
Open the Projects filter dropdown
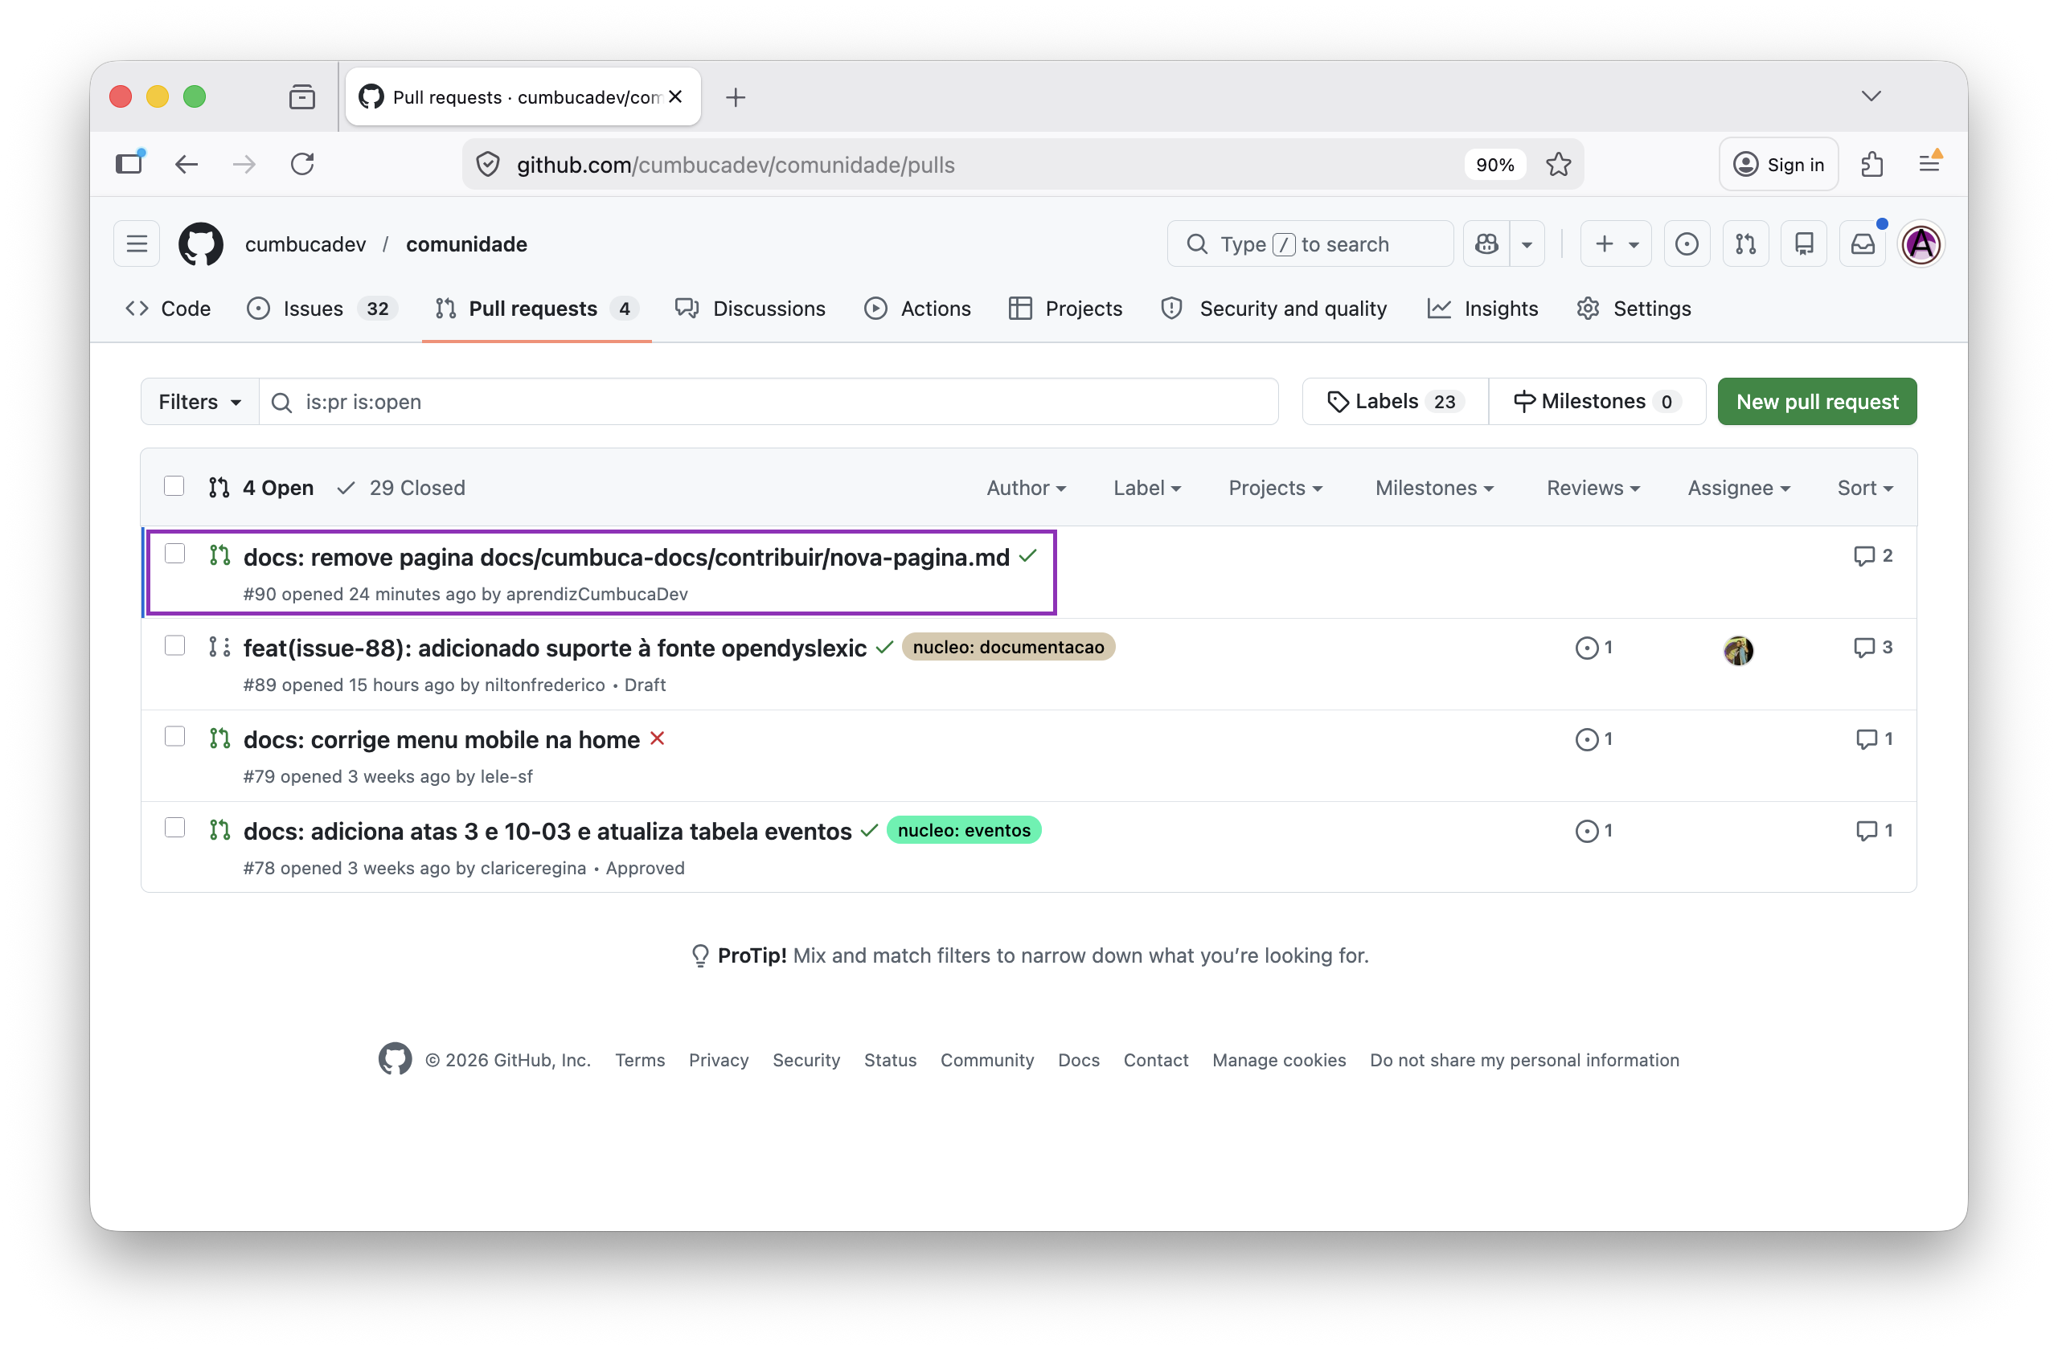pyautogui.click(x=1276, y=488)
